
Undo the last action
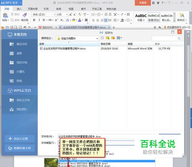click(x=25, y=27)
